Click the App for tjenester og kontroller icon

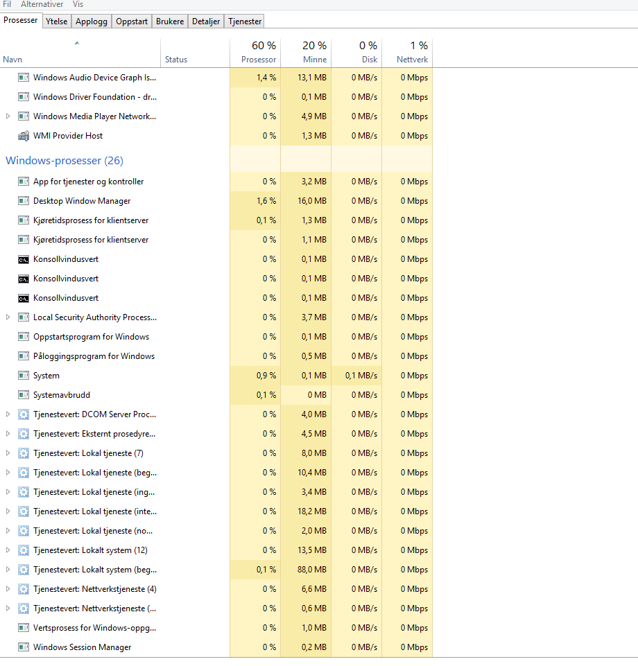(24, 182)
